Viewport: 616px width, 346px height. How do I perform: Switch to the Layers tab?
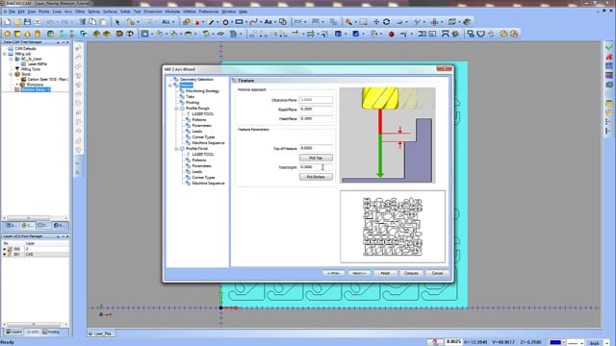click(x=13, y=332)
